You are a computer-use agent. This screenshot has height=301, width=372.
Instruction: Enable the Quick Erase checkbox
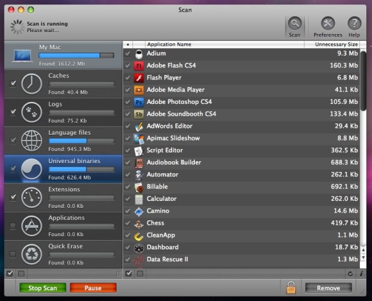[x=13, y=254]
